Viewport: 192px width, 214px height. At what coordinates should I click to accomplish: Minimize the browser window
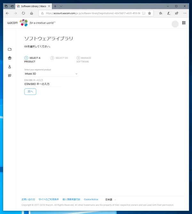(168, 6)
